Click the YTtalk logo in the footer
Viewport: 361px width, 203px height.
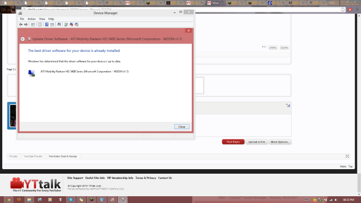click(x=36, y=184)
